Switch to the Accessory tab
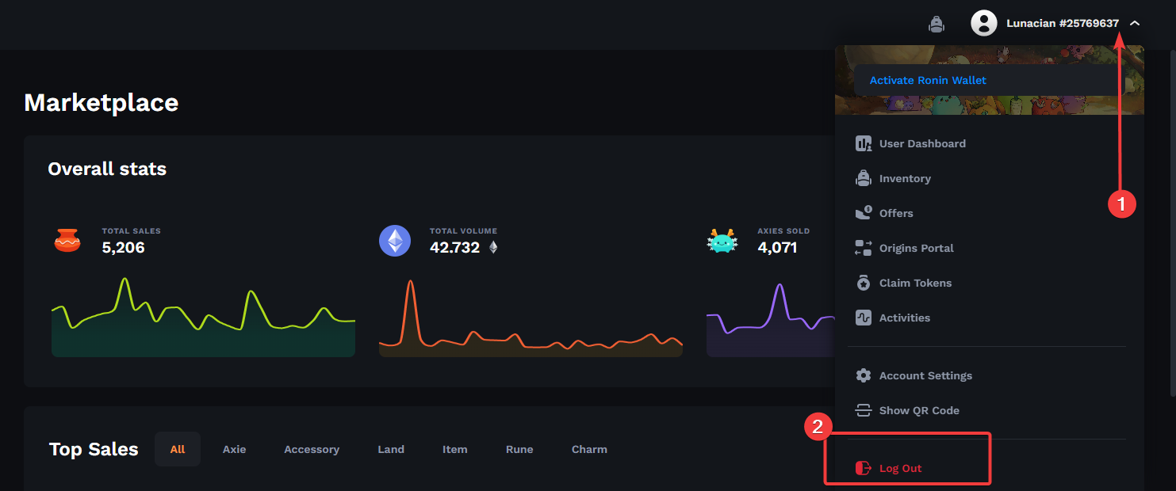Screen dimensions: 1176x491 (x=312, y=449)
